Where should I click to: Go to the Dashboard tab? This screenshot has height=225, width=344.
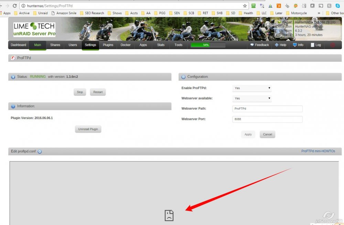click(19, 45)
